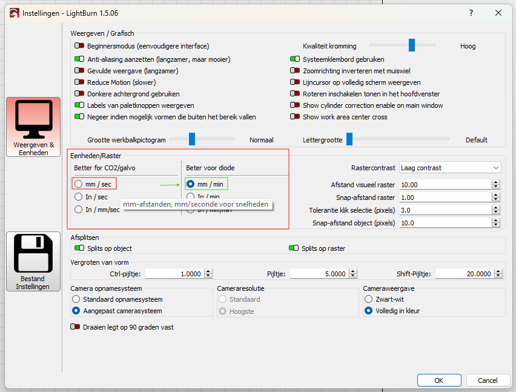Click the Snap-afstand object (pixels) field
This screenshot has height=392, width=516.
pos(446,223)
